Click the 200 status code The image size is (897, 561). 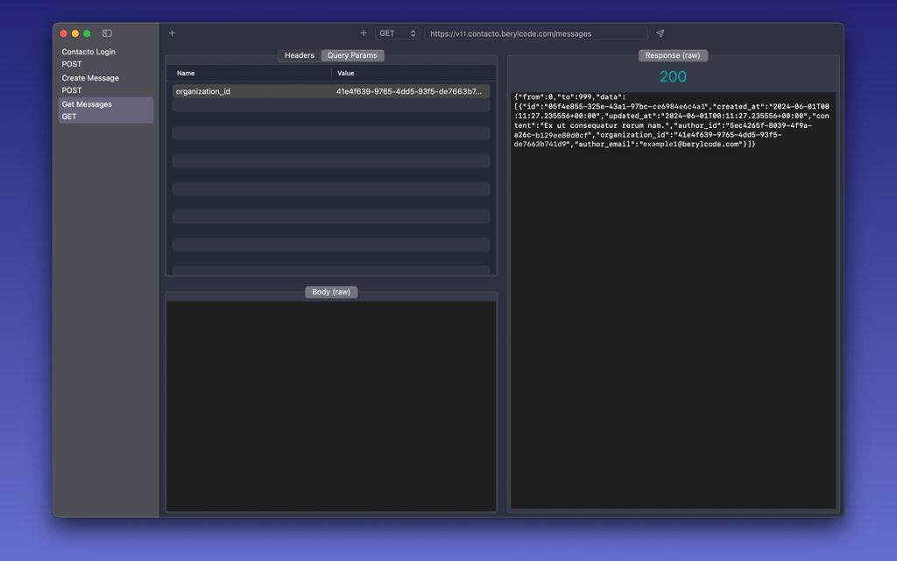coord(673,76)
